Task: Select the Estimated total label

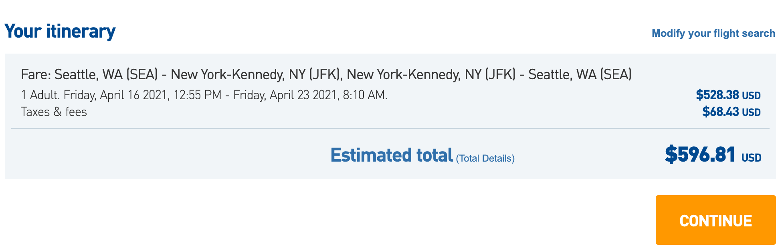Action: (392, 155)
